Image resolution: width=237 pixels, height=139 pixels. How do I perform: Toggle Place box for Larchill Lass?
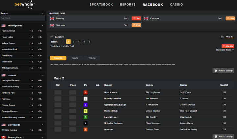(x=73, y=117)
